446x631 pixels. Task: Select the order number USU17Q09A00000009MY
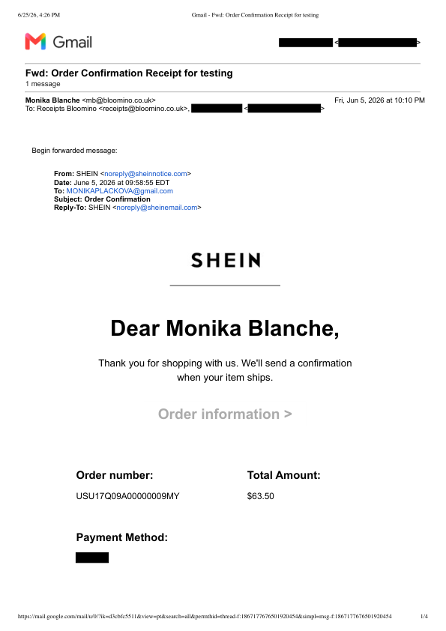[127, 496]
